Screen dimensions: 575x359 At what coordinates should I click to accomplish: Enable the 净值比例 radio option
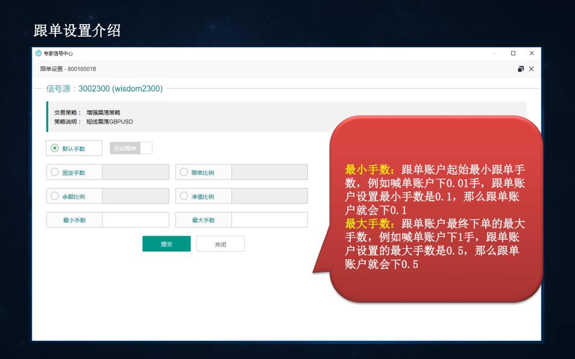184,196
